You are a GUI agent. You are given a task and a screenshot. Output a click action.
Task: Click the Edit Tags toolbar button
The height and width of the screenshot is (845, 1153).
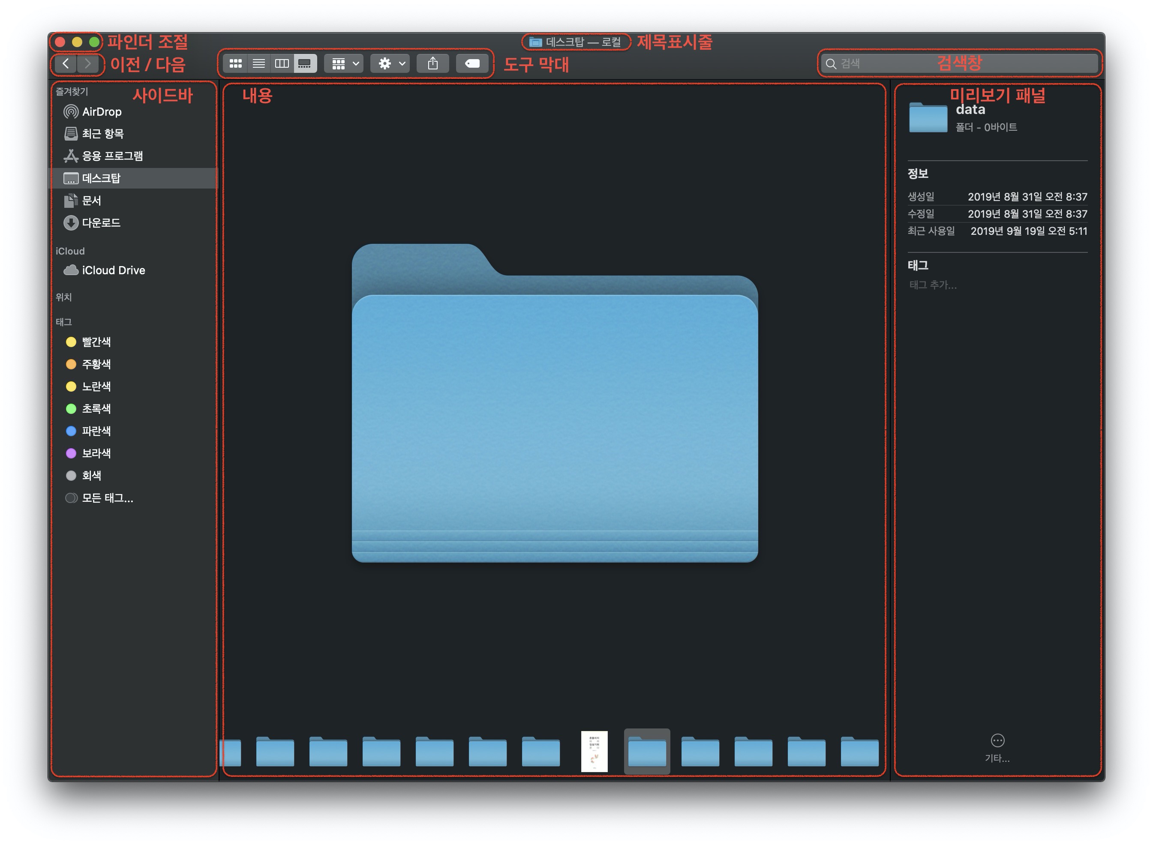pos(471,63)
